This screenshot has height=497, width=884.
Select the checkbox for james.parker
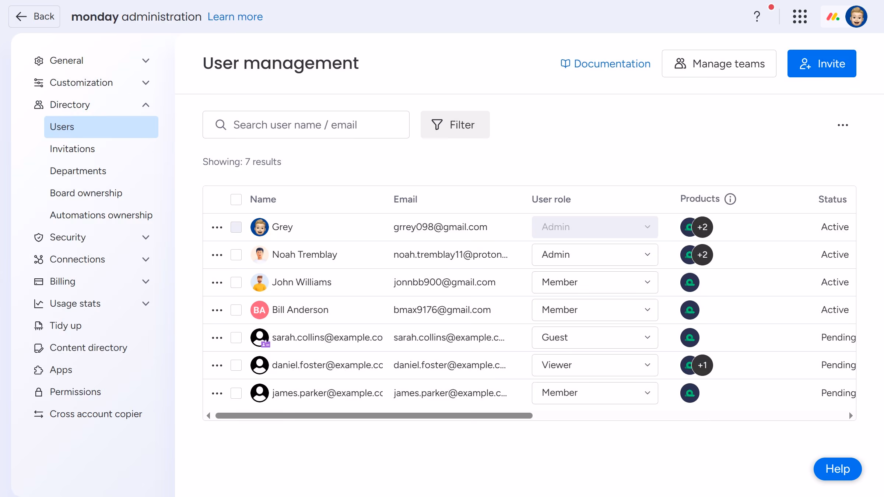[x=236, y=393]
